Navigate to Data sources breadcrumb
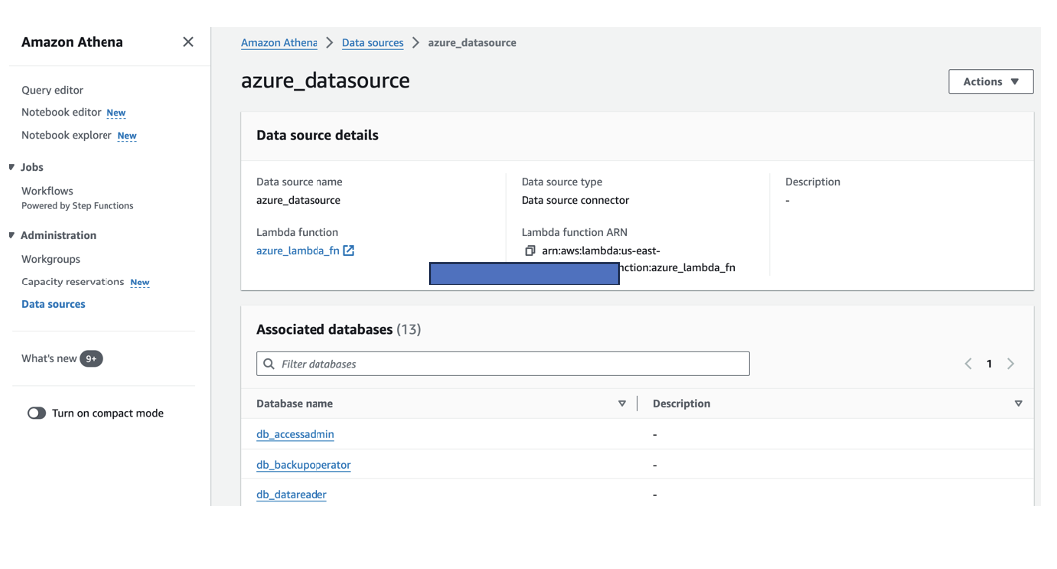The width and height of the screenshot is (1057, 569). pos(372,43)
